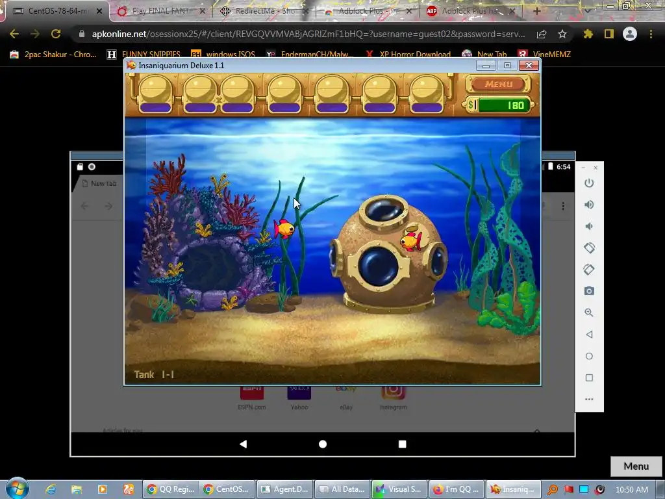Viewport: 665px width, 499px height.
Task: Switch to Play FINAL FANTASY browser tab
Action: (161, 11)
